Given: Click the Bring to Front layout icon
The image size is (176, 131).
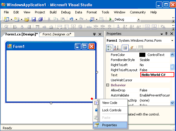Looking at the screenshot, I should click(x=163, y=27).
